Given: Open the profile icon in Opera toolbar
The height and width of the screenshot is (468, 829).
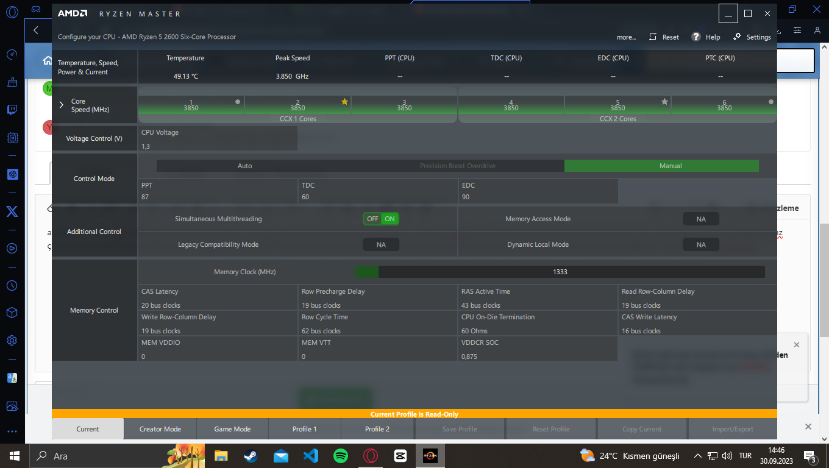Looking at the screenshot, I should click(x=817, y=30).
